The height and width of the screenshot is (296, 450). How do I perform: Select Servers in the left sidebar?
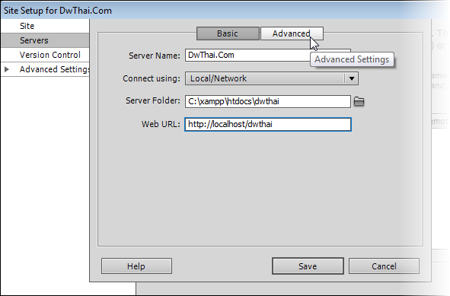point(45,40)
